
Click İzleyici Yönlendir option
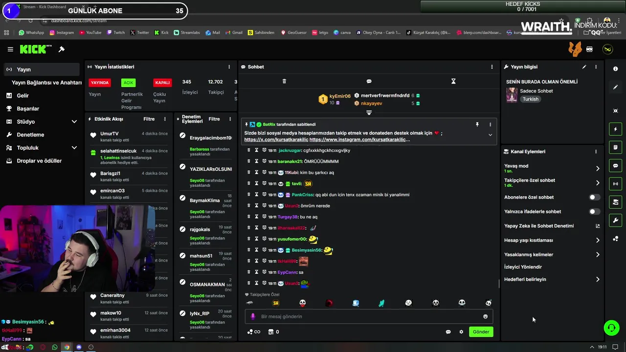(x=523, y=267)
